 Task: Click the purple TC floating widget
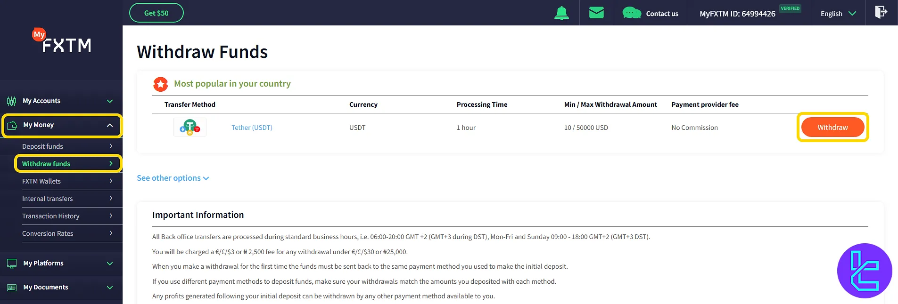(x=865, y=271)
